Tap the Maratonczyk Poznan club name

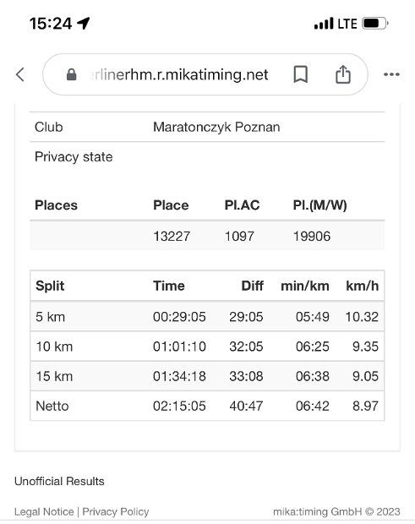[216, 127]
